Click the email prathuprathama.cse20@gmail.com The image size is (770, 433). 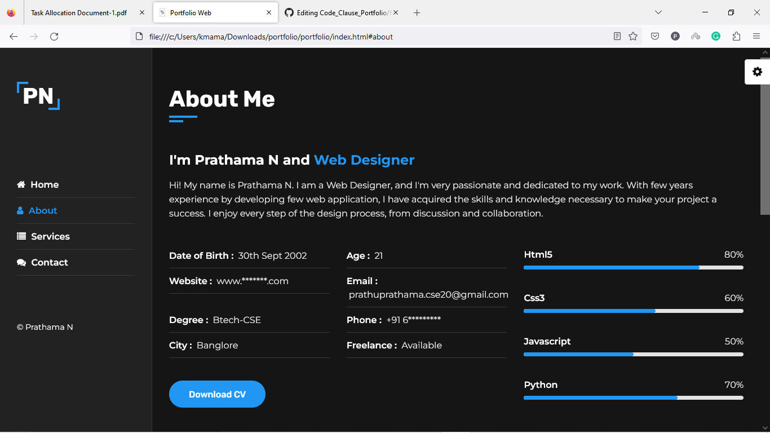click(x=428, y=295)
